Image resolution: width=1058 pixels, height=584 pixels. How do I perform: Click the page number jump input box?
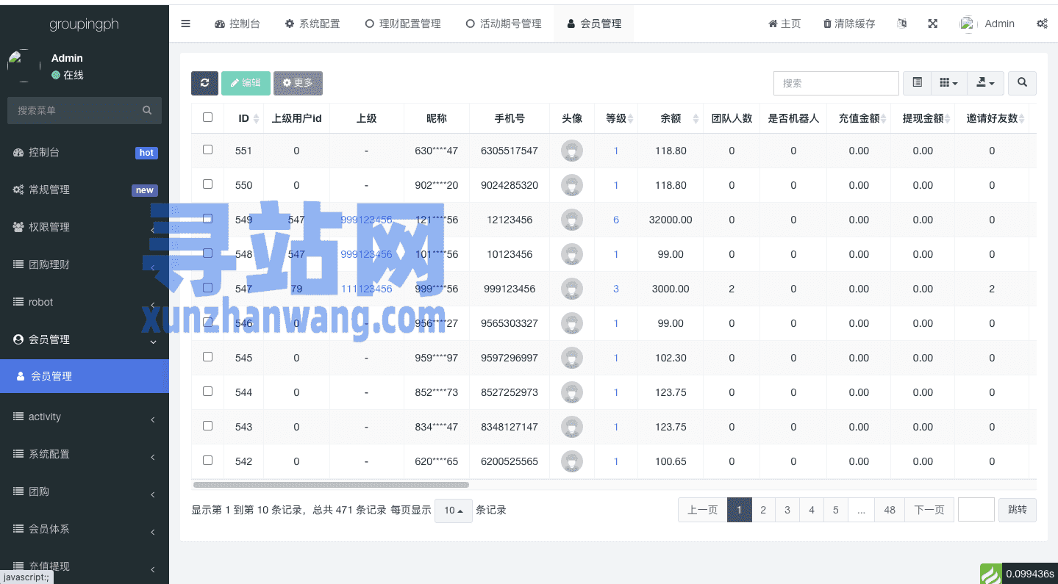click(976, 510)
